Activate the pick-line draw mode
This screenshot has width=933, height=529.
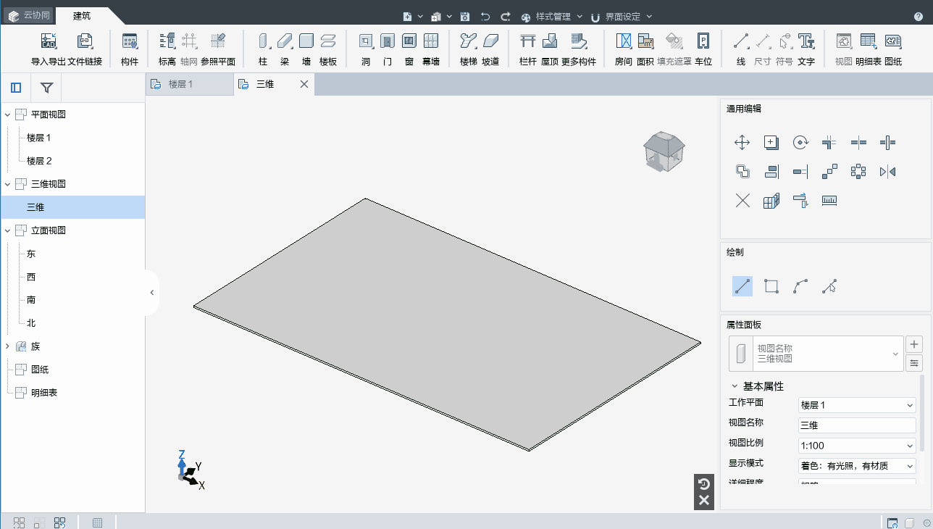tap(829, 286)
